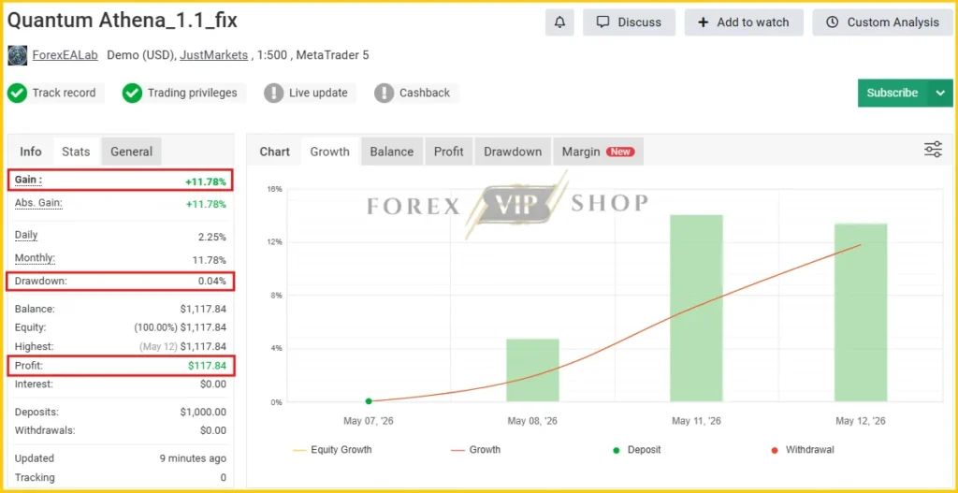Open the JustMarkets broker link
958x493 pixels.
coord(214,55)
